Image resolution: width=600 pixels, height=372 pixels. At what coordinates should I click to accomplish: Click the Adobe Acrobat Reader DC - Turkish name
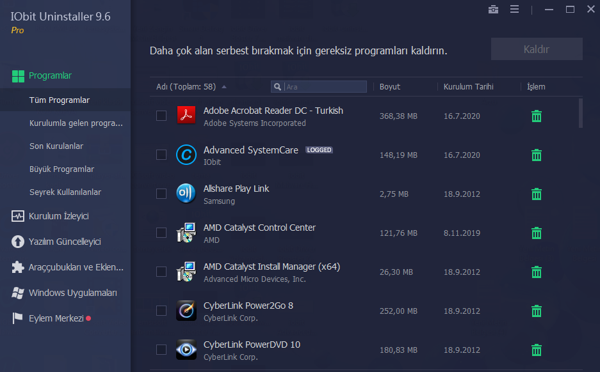pos(273,111)
